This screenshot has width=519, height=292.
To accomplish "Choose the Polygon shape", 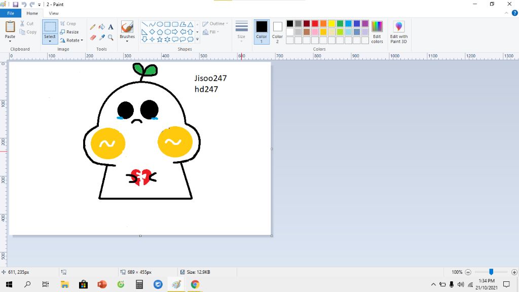I will pyautogui.click(x=182, y=24).
